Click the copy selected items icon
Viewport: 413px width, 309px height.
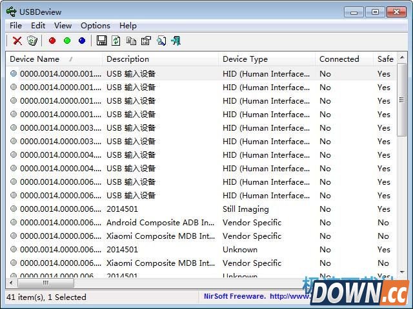click(x=131, y=41)
